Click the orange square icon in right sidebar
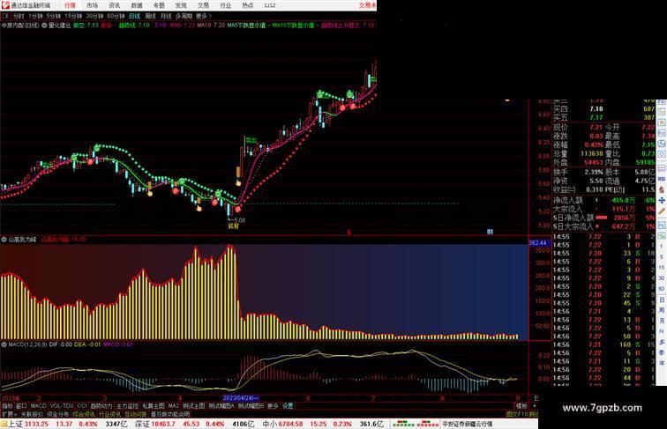The image size is (667, 429). [x=662, y=122]
